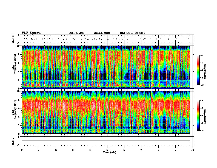Image resolution: width=217 pixels, height=168 pixels.
Task: Click time axis tick label "4"
Action: [x=90, y=150]
